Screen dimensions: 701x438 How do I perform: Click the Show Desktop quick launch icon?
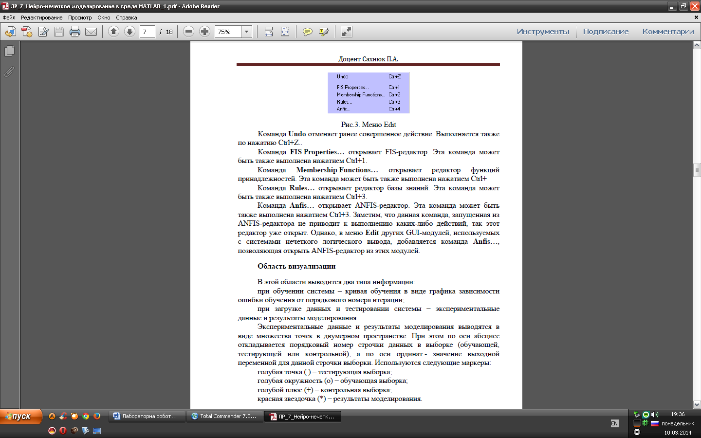97,431
